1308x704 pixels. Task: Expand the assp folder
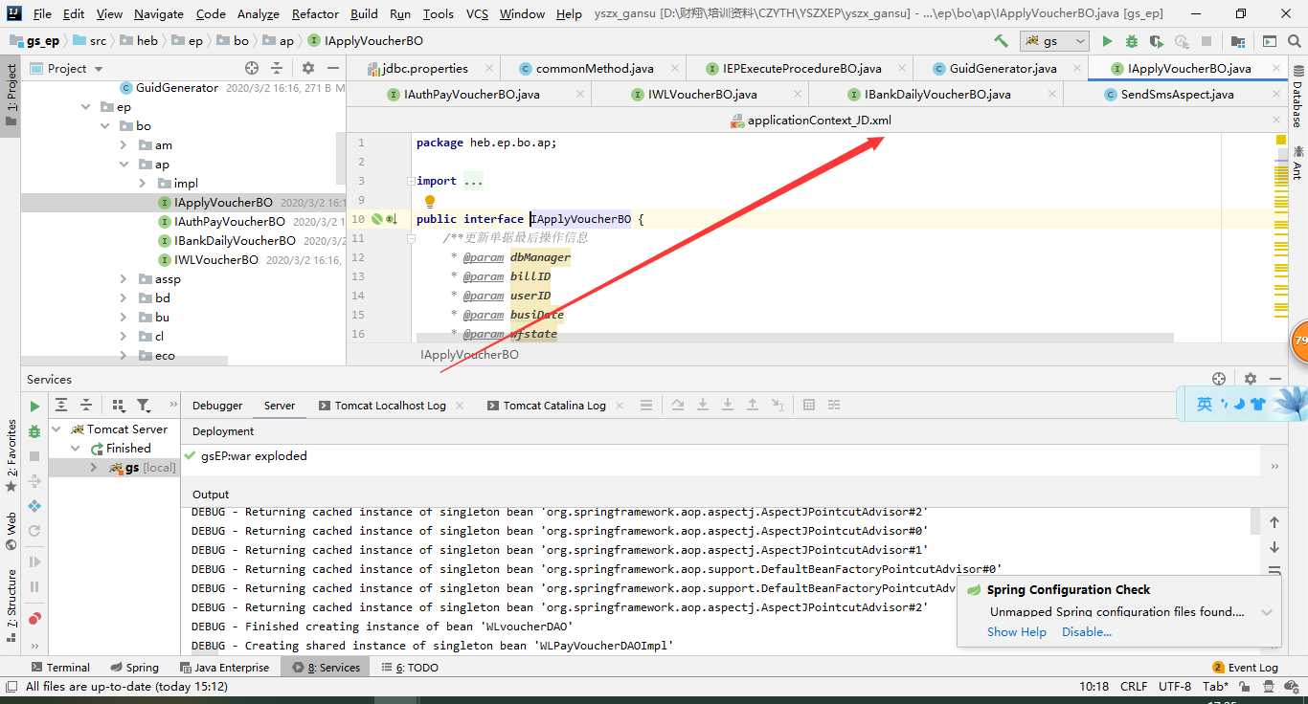(124, 279)
